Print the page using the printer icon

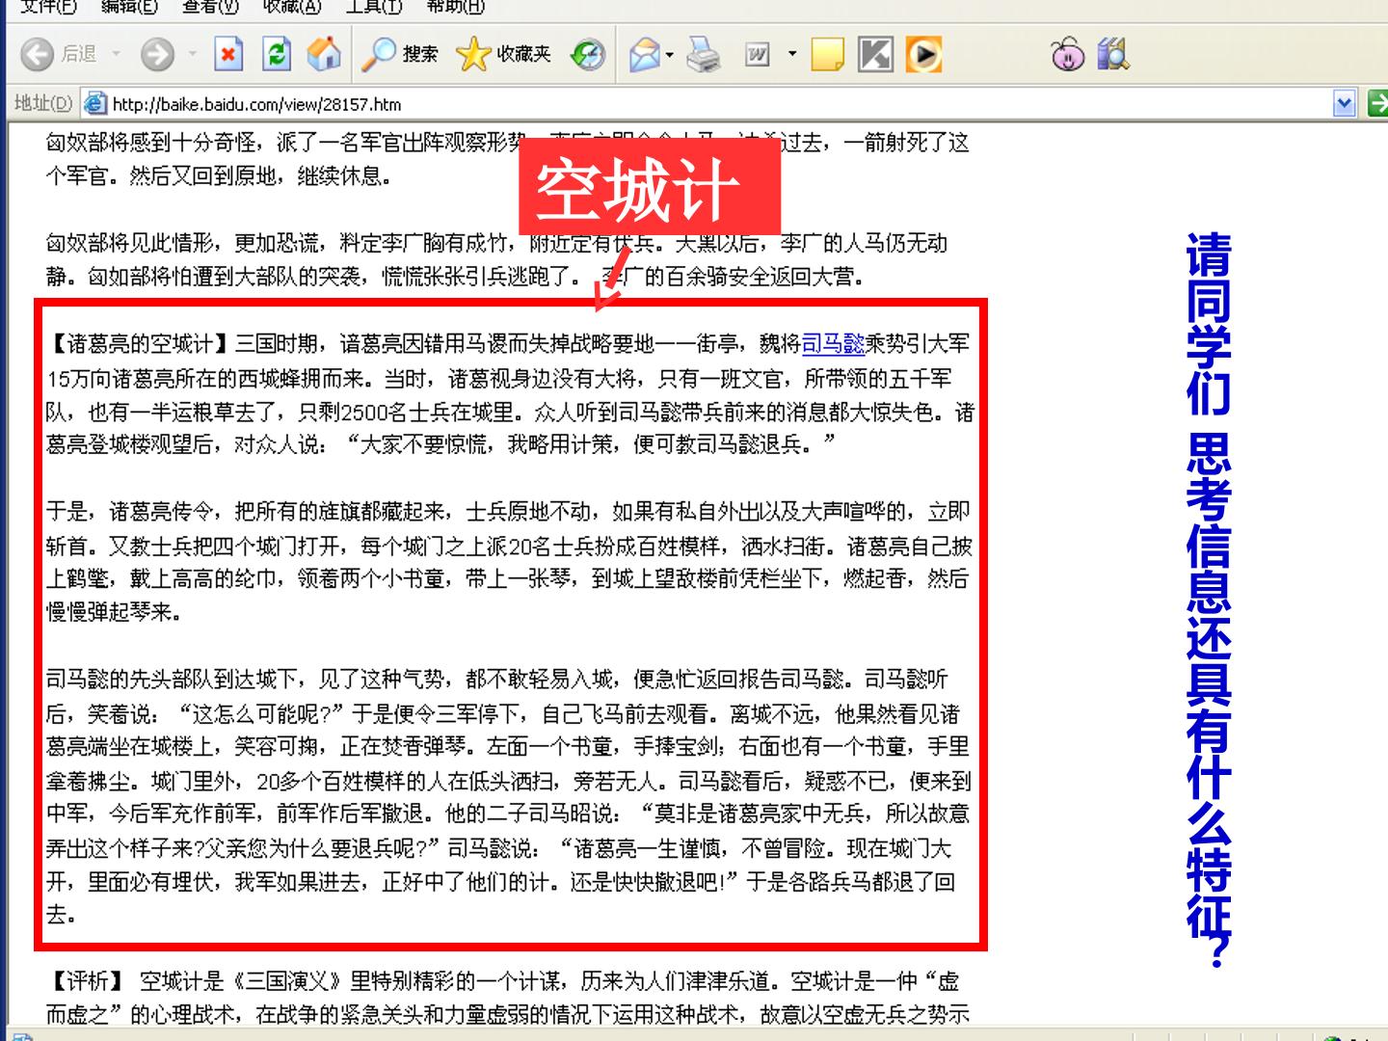point(704,54)
